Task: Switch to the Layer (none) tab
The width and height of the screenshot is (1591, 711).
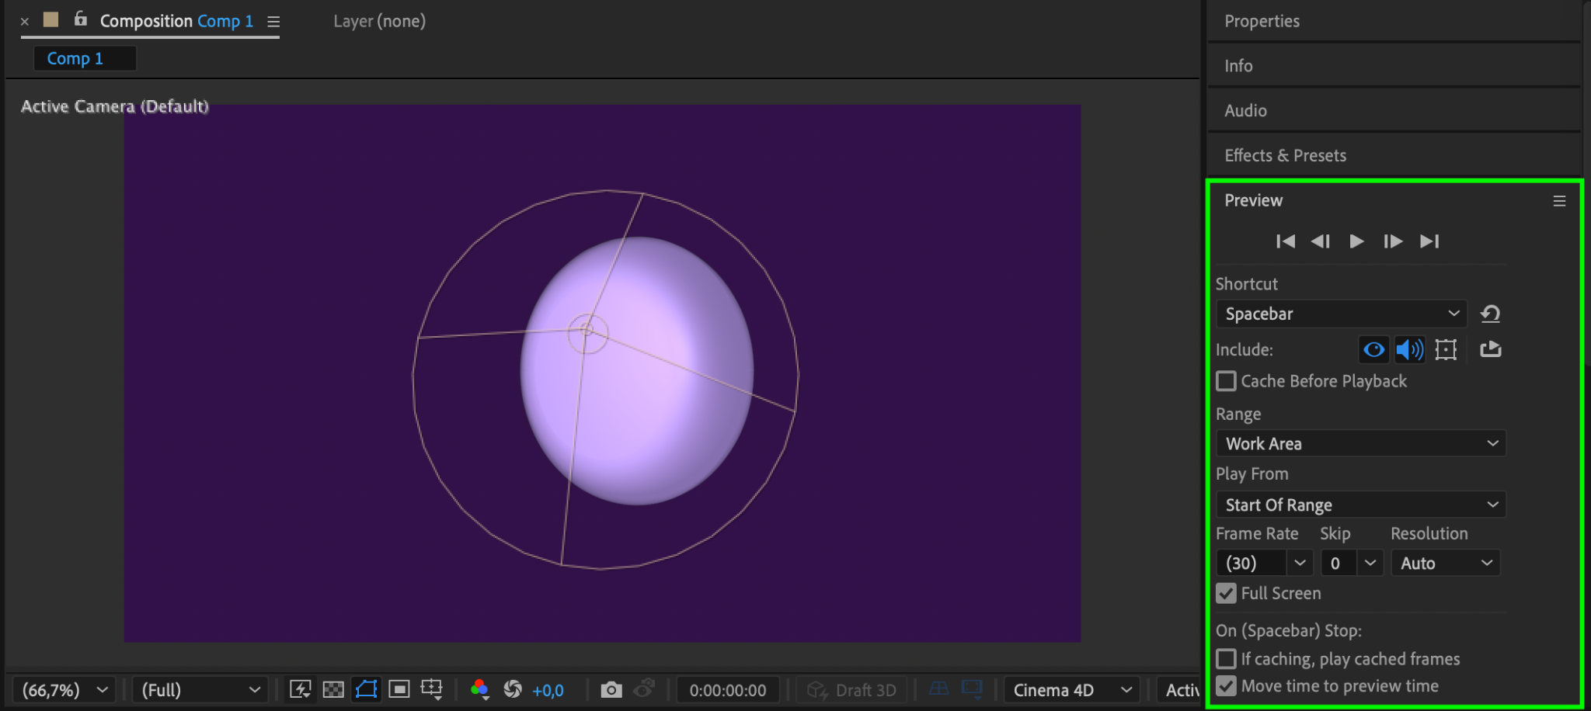Action: (x=379, y=21)
